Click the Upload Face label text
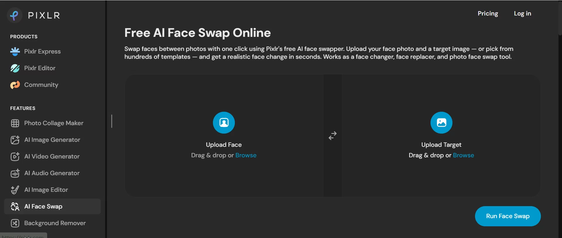Image resolution: width=562 pixels, height=238 pixels. tap(224, 145)
